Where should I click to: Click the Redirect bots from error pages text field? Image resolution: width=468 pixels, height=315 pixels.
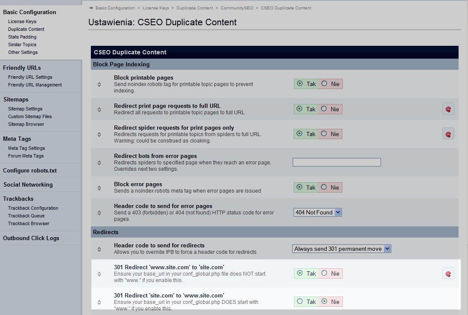click(x=336, y=162)
